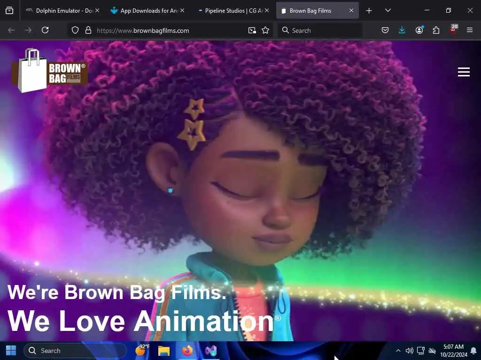Show hidden system tray icons
The height and width of the screenshot is (360, 481).
point(398,351)
